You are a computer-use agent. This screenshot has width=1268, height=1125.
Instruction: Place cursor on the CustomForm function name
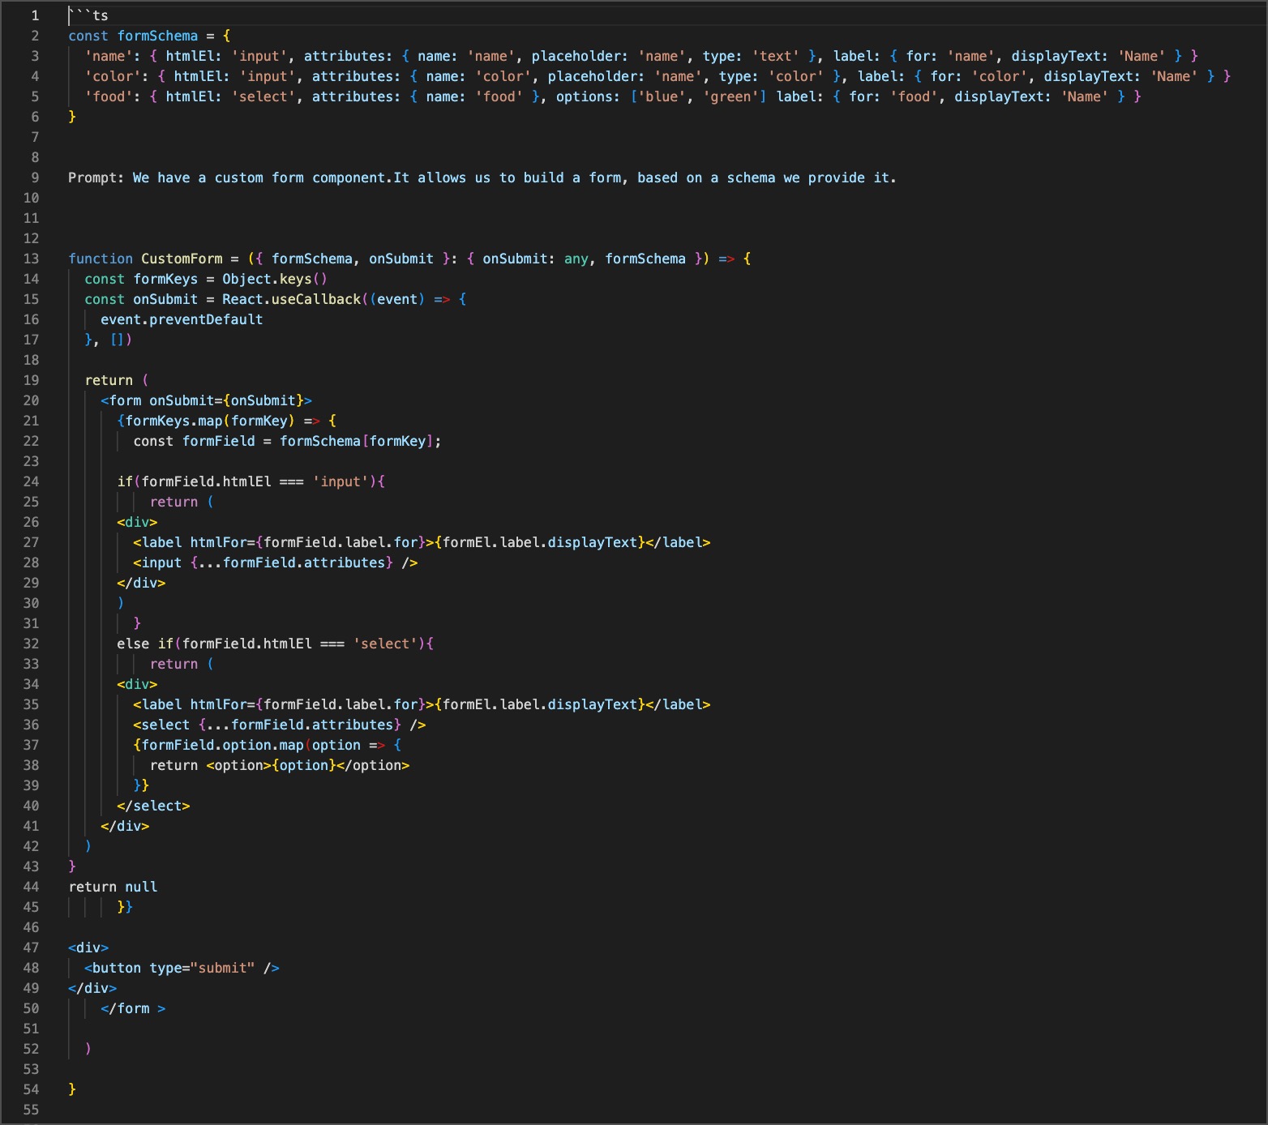[182, 259]
